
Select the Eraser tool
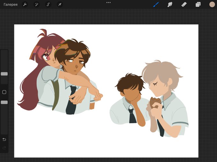tap(184, 4)
